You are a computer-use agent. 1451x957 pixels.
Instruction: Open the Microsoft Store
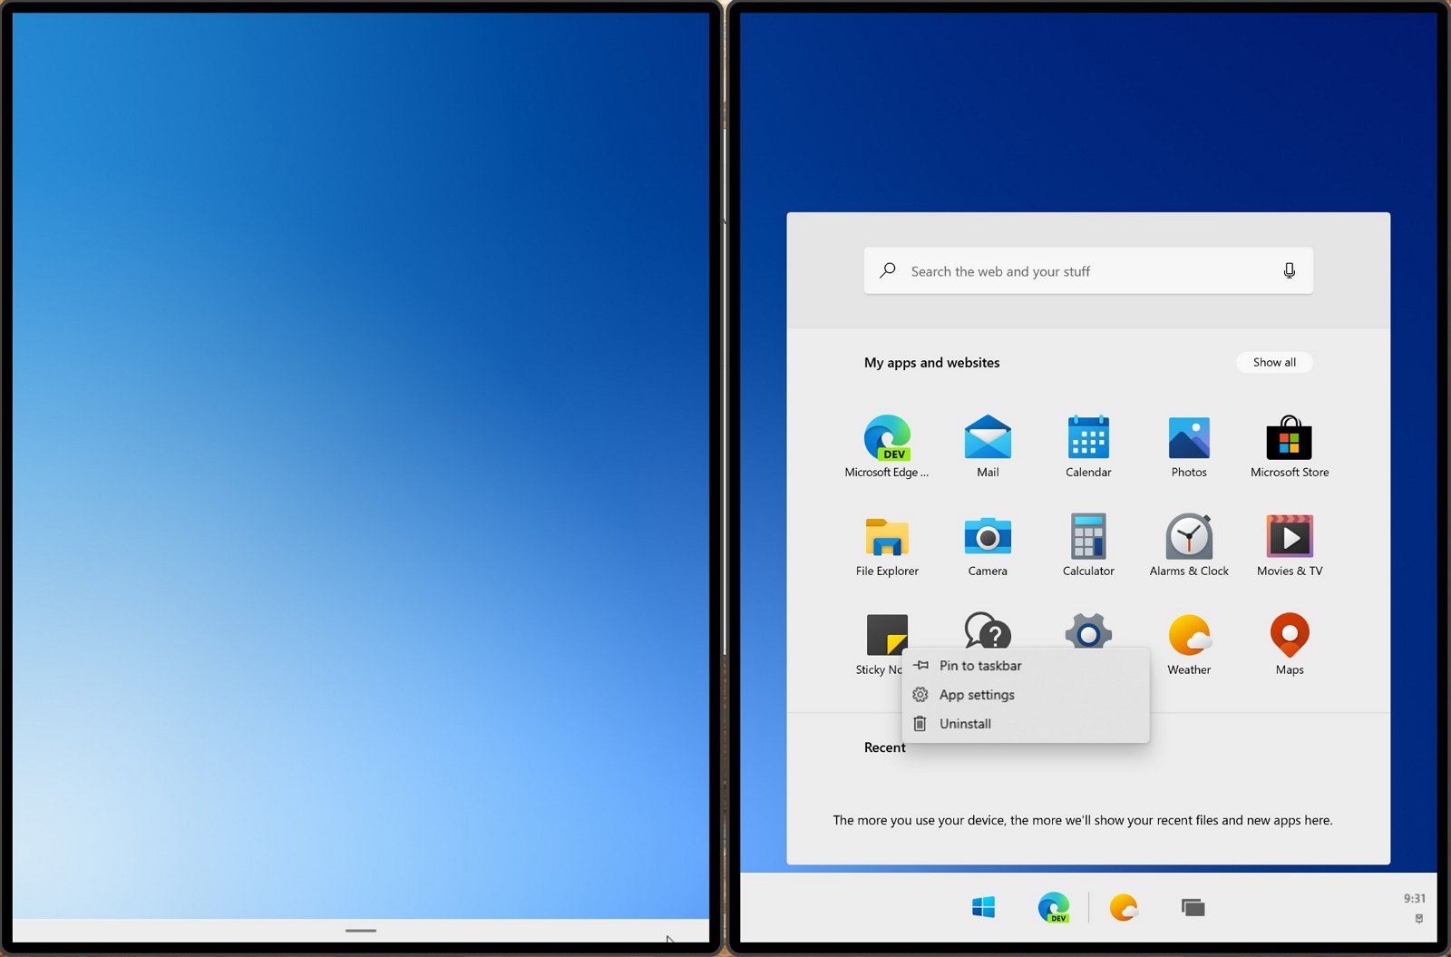pyautogui.click(x=1289, y=444)
